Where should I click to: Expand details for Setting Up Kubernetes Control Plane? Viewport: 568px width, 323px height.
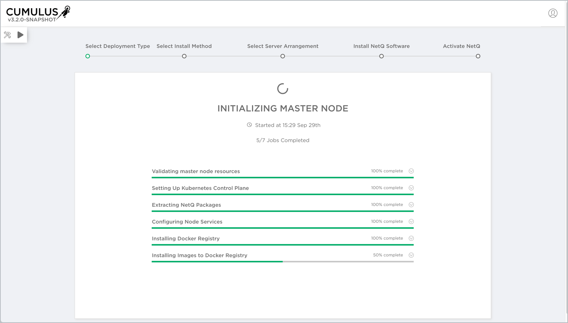click(x=411, y=188)
